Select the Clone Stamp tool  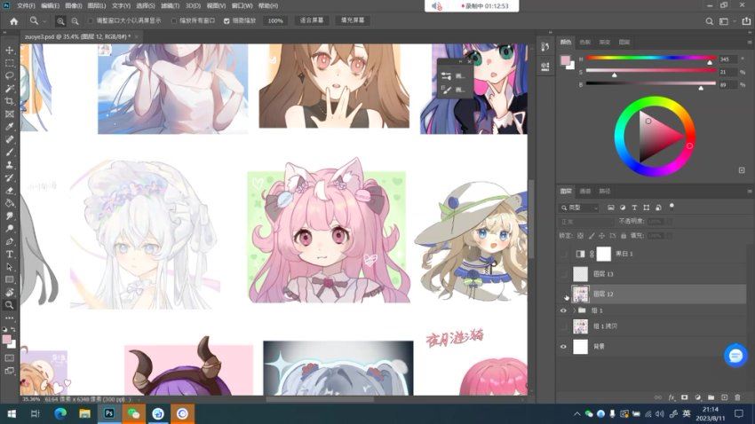coord(9,165)
